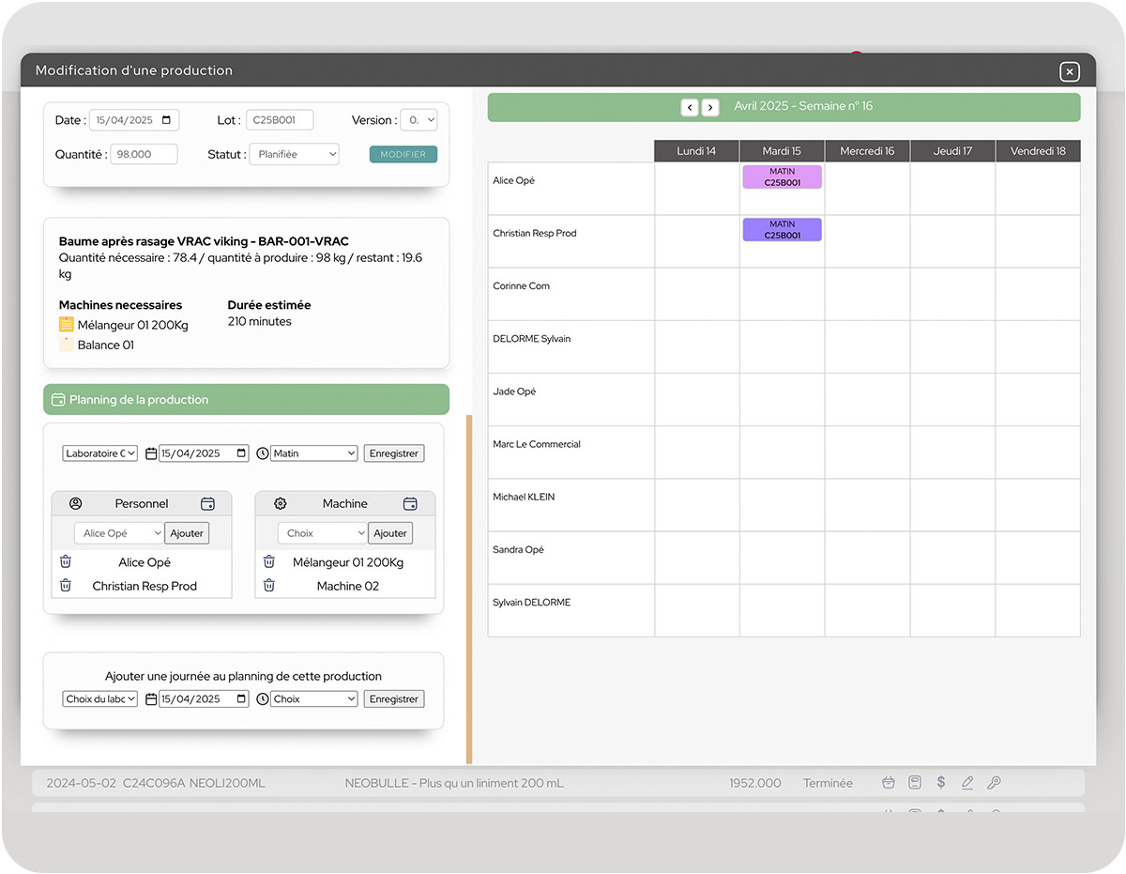Open calendar icon in Machine header
The height and width of the screenshot is (874, 1126).
[x=410, y=504]
